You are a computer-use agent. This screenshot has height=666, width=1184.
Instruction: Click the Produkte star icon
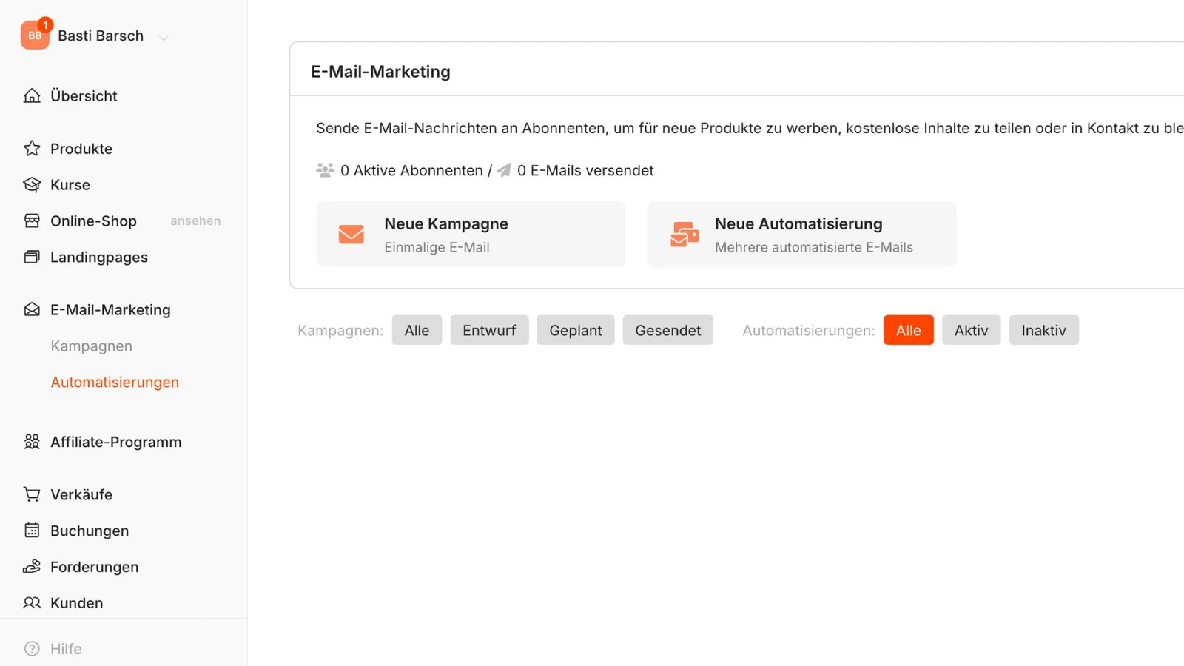pyautogui.click(x=32, y=149)
